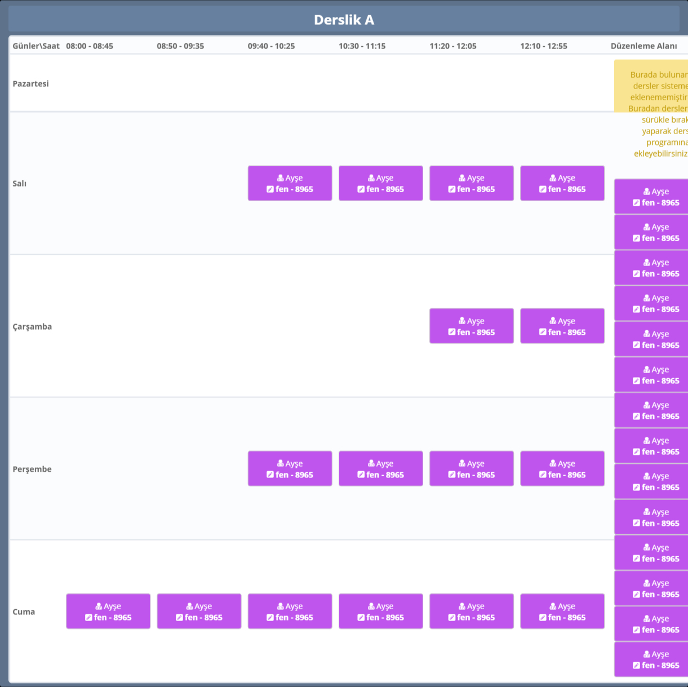
Task: Click teacher icon on Salı 12:10 lesson card
Action: pos(553,178)
